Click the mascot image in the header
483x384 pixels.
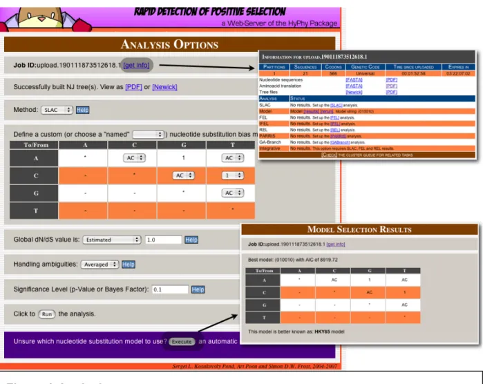pos(46,19)
